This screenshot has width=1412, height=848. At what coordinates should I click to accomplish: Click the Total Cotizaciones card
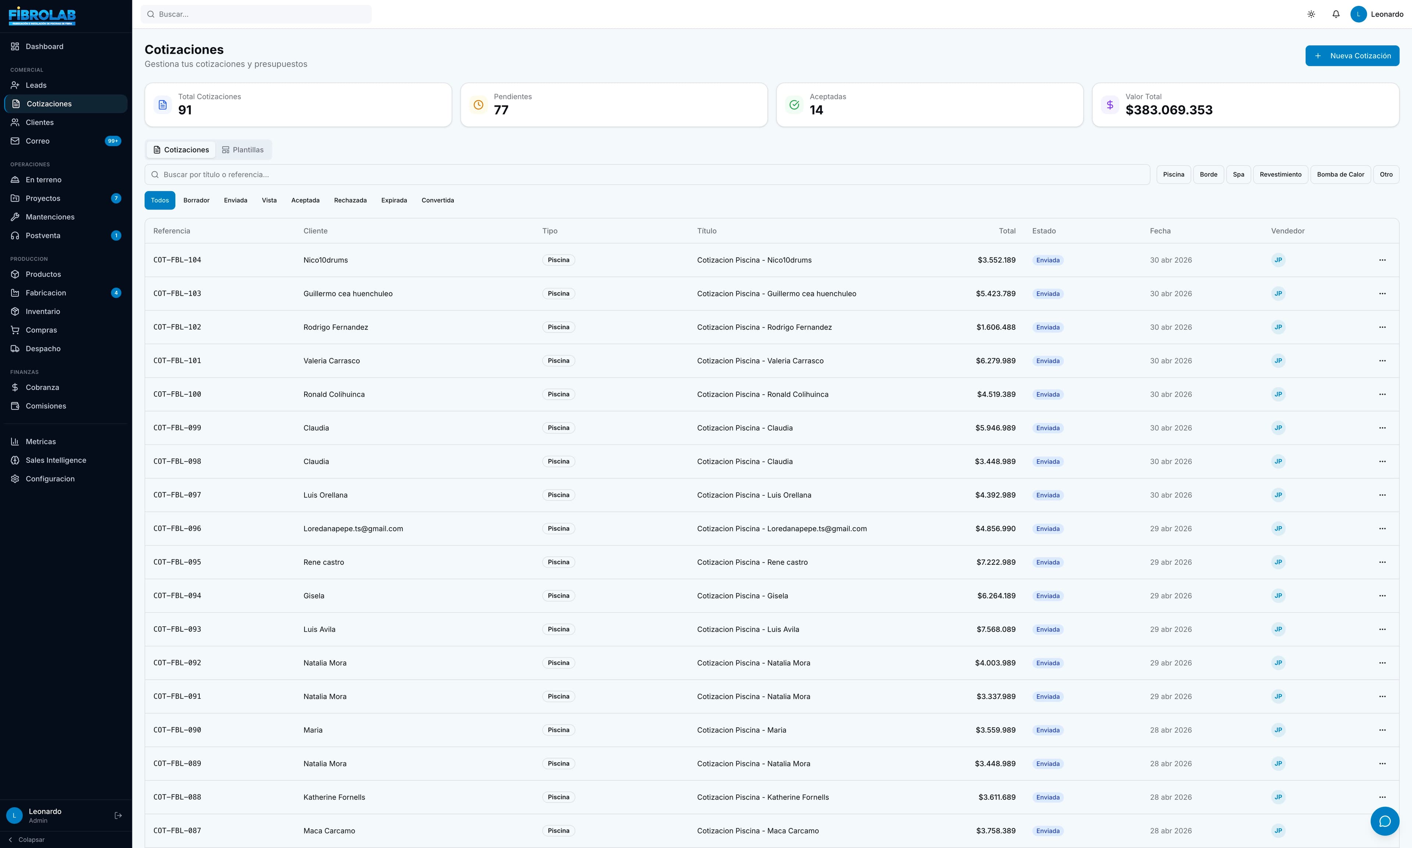[298, 104]
